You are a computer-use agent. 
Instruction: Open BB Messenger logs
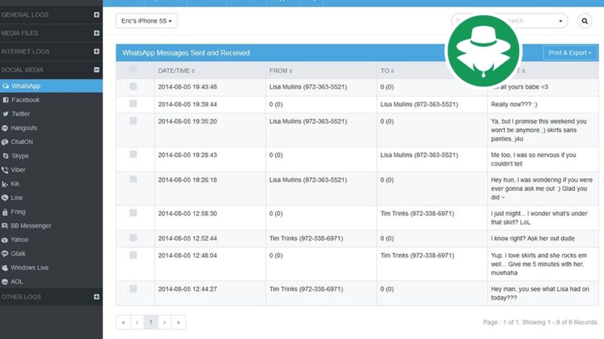tap(31, 226)
